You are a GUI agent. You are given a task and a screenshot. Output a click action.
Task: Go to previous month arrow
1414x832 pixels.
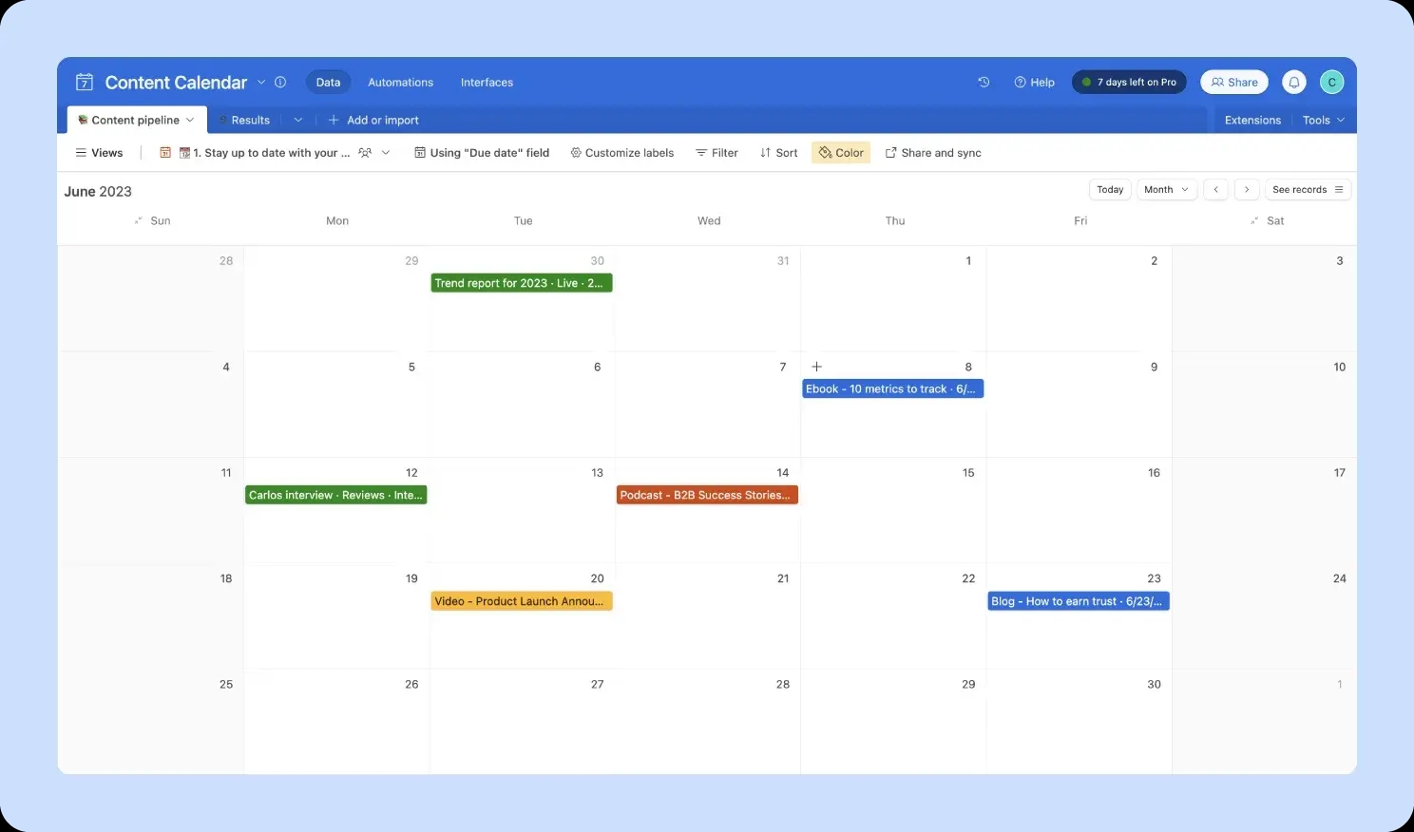coord(1215,190)
